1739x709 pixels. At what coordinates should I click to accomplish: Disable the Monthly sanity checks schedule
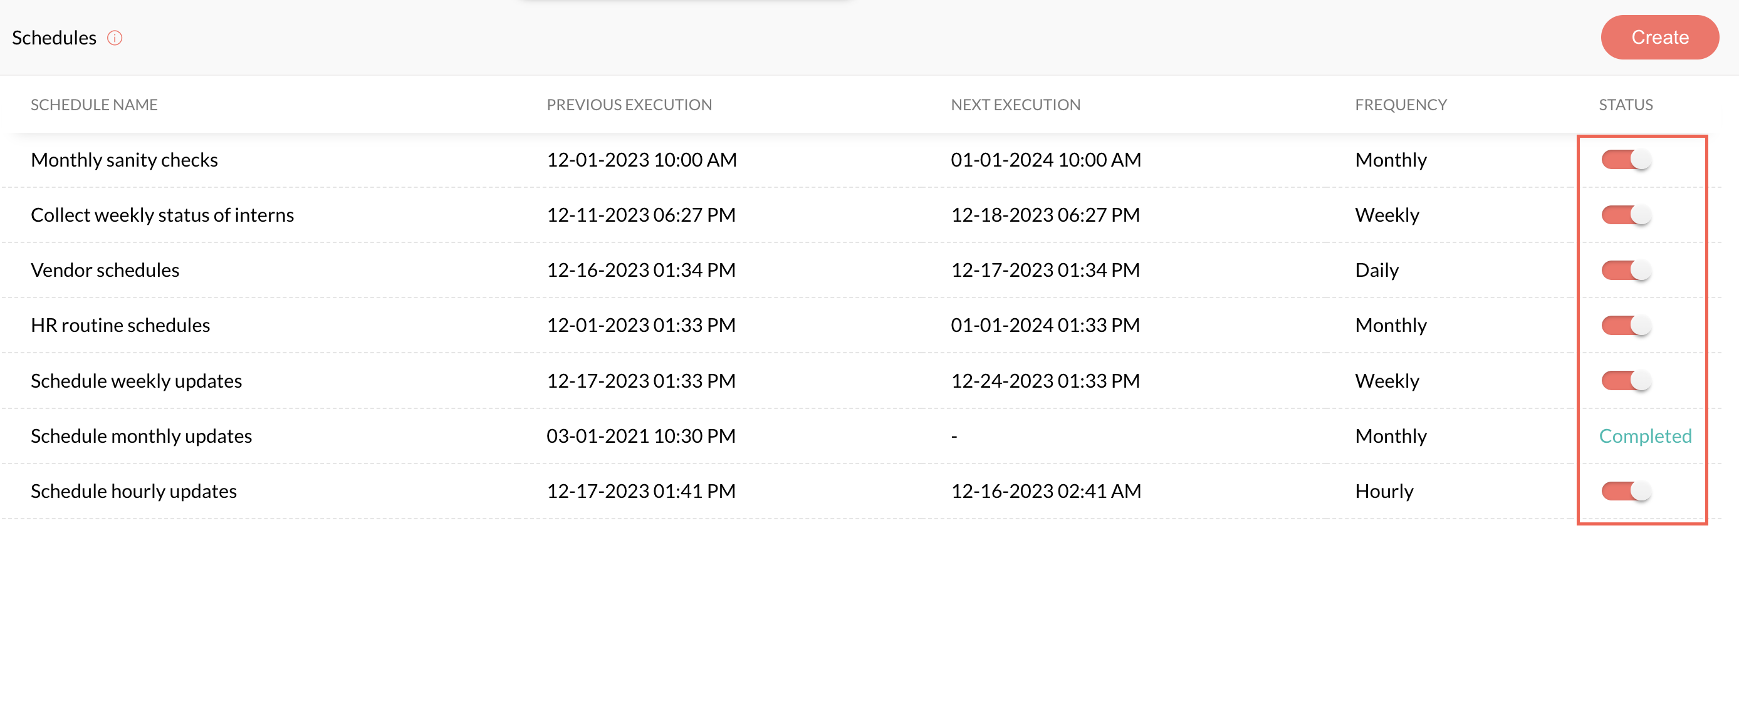(1626, 160)
